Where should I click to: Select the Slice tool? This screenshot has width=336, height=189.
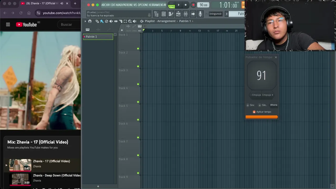pyautogui.click(x=120, y=21)
